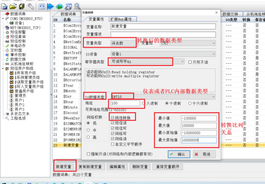Select NET (MODBUS_TCP) tree node

[x=25, y=28]
